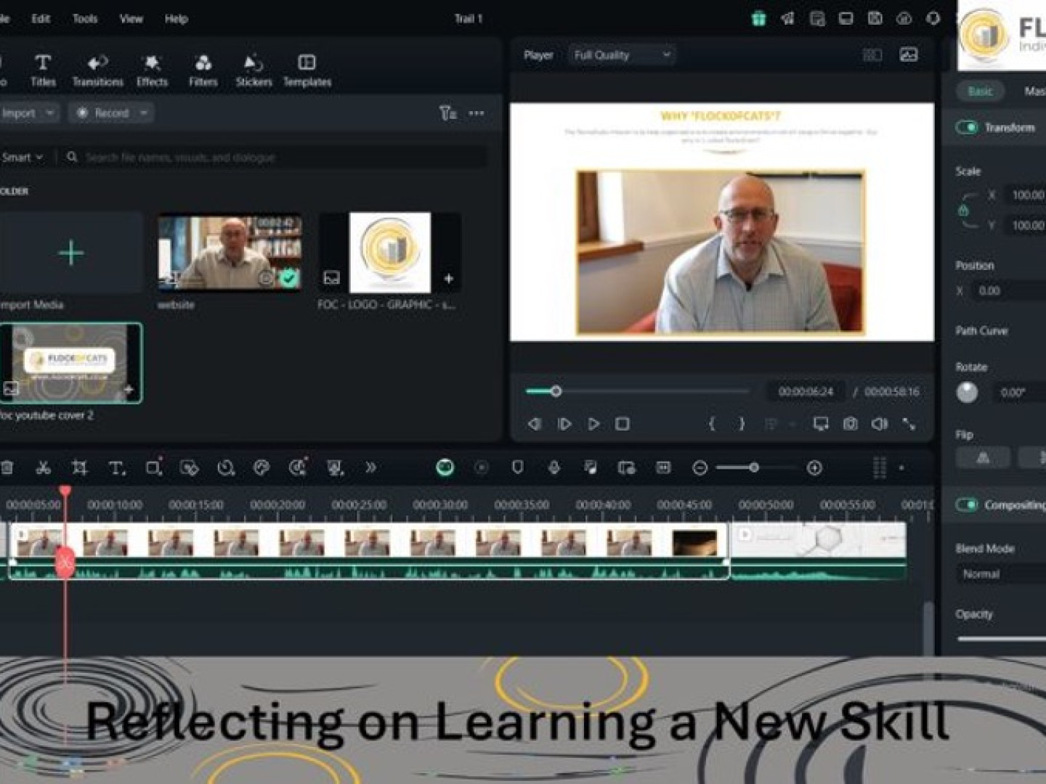Select the scissors split tool
The width and height of the screenshot is (1046, 784).
tap(44, 468)
